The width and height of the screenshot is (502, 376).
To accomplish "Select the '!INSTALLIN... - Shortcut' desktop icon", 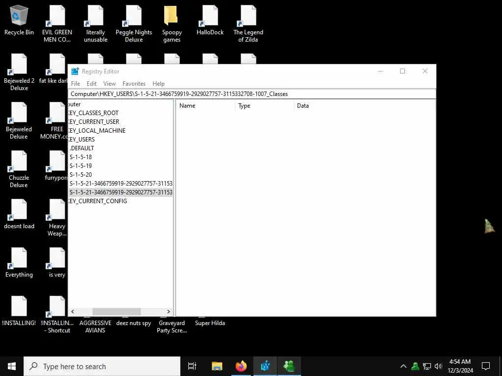I will [x=57, y=315].
